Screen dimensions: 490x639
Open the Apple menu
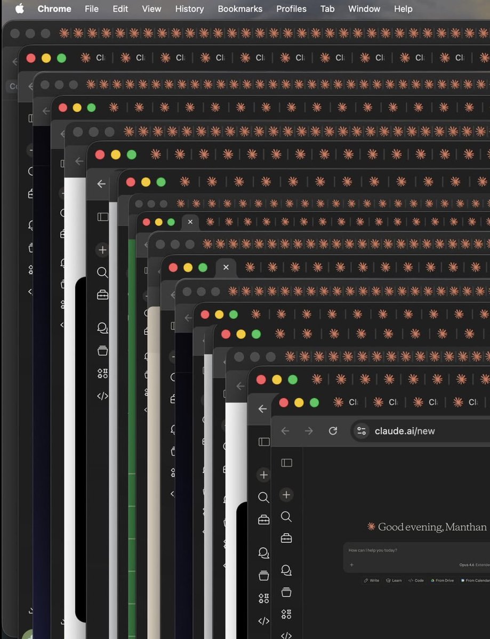20,9
